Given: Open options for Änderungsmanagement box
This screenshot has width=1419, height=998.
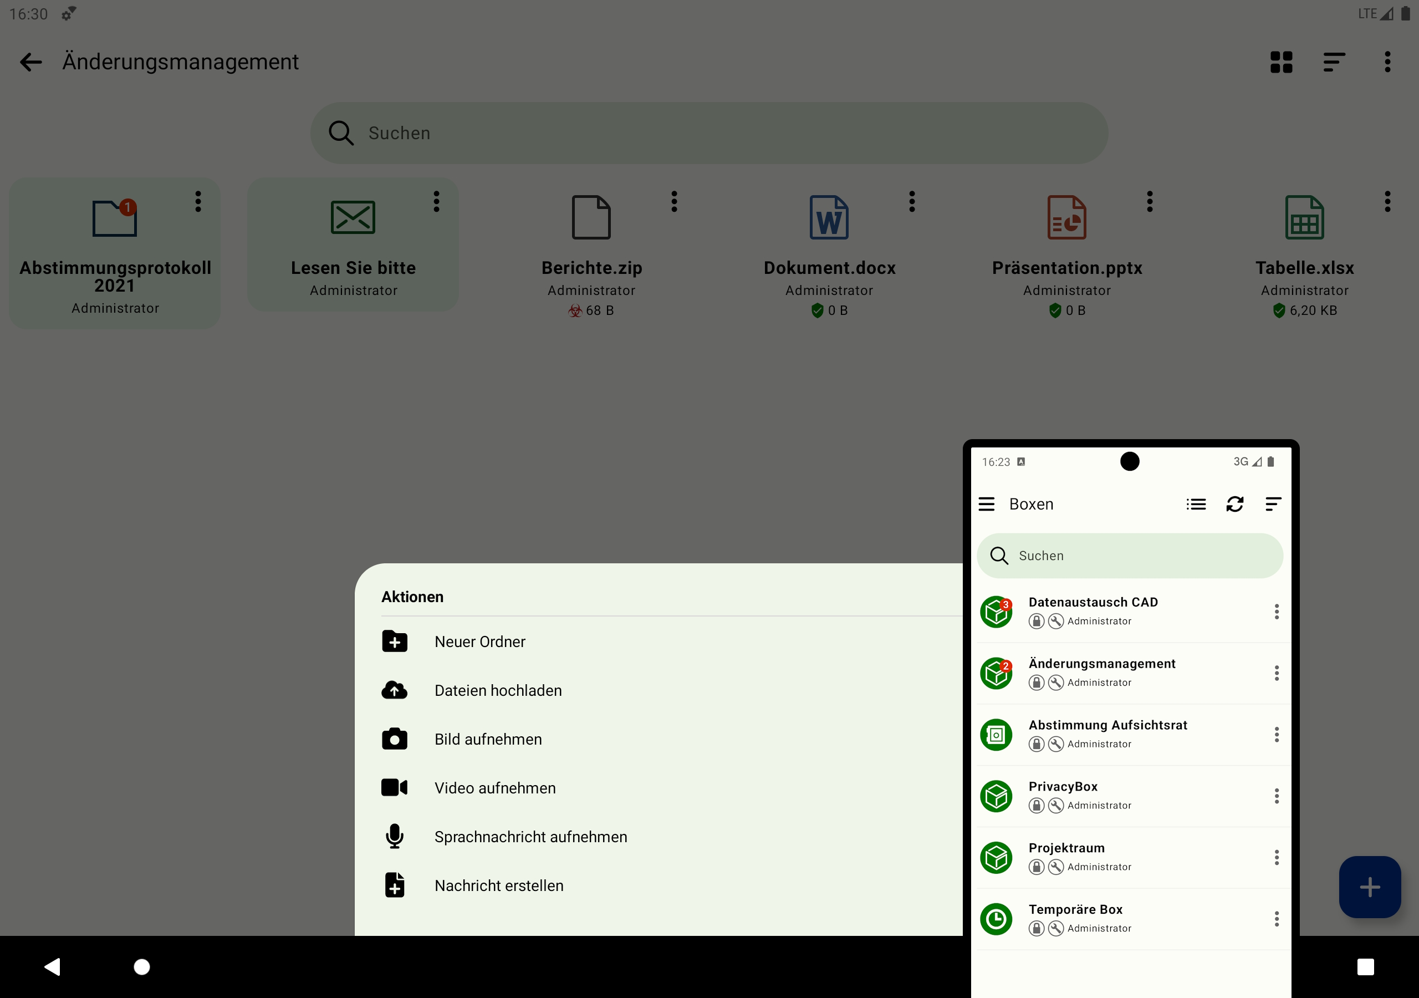Looking at the screenshot, I should click(x=1276, y=673).
